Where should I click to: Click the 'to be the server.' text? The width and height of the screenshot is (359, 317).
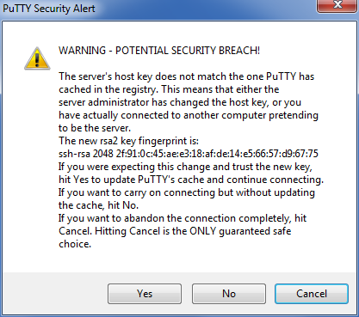point(95,128)
